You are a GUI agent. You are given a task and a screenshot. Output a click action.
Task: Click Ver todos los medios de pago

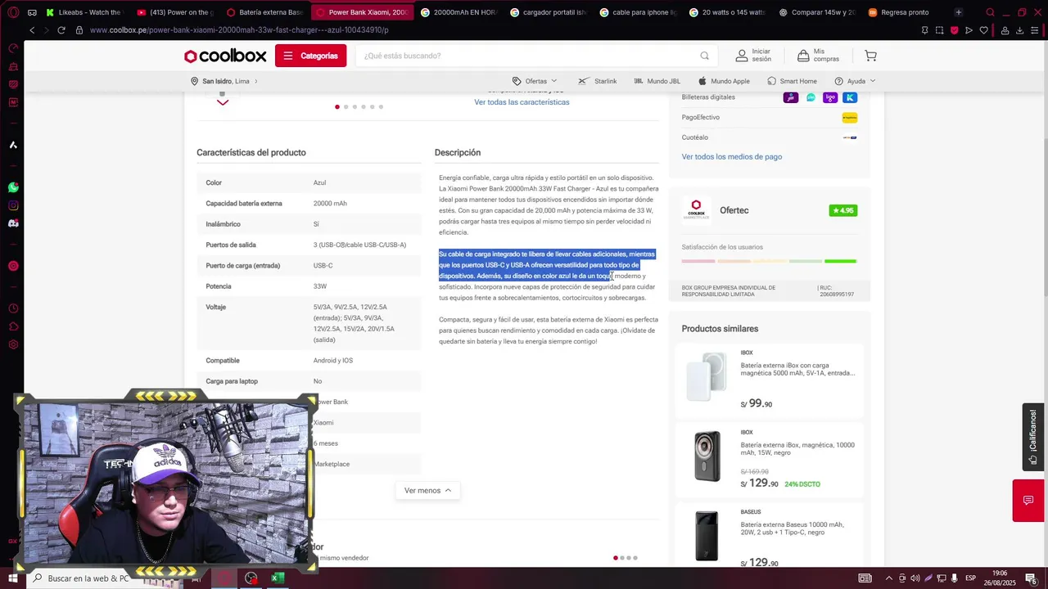[x=732, y=156]
